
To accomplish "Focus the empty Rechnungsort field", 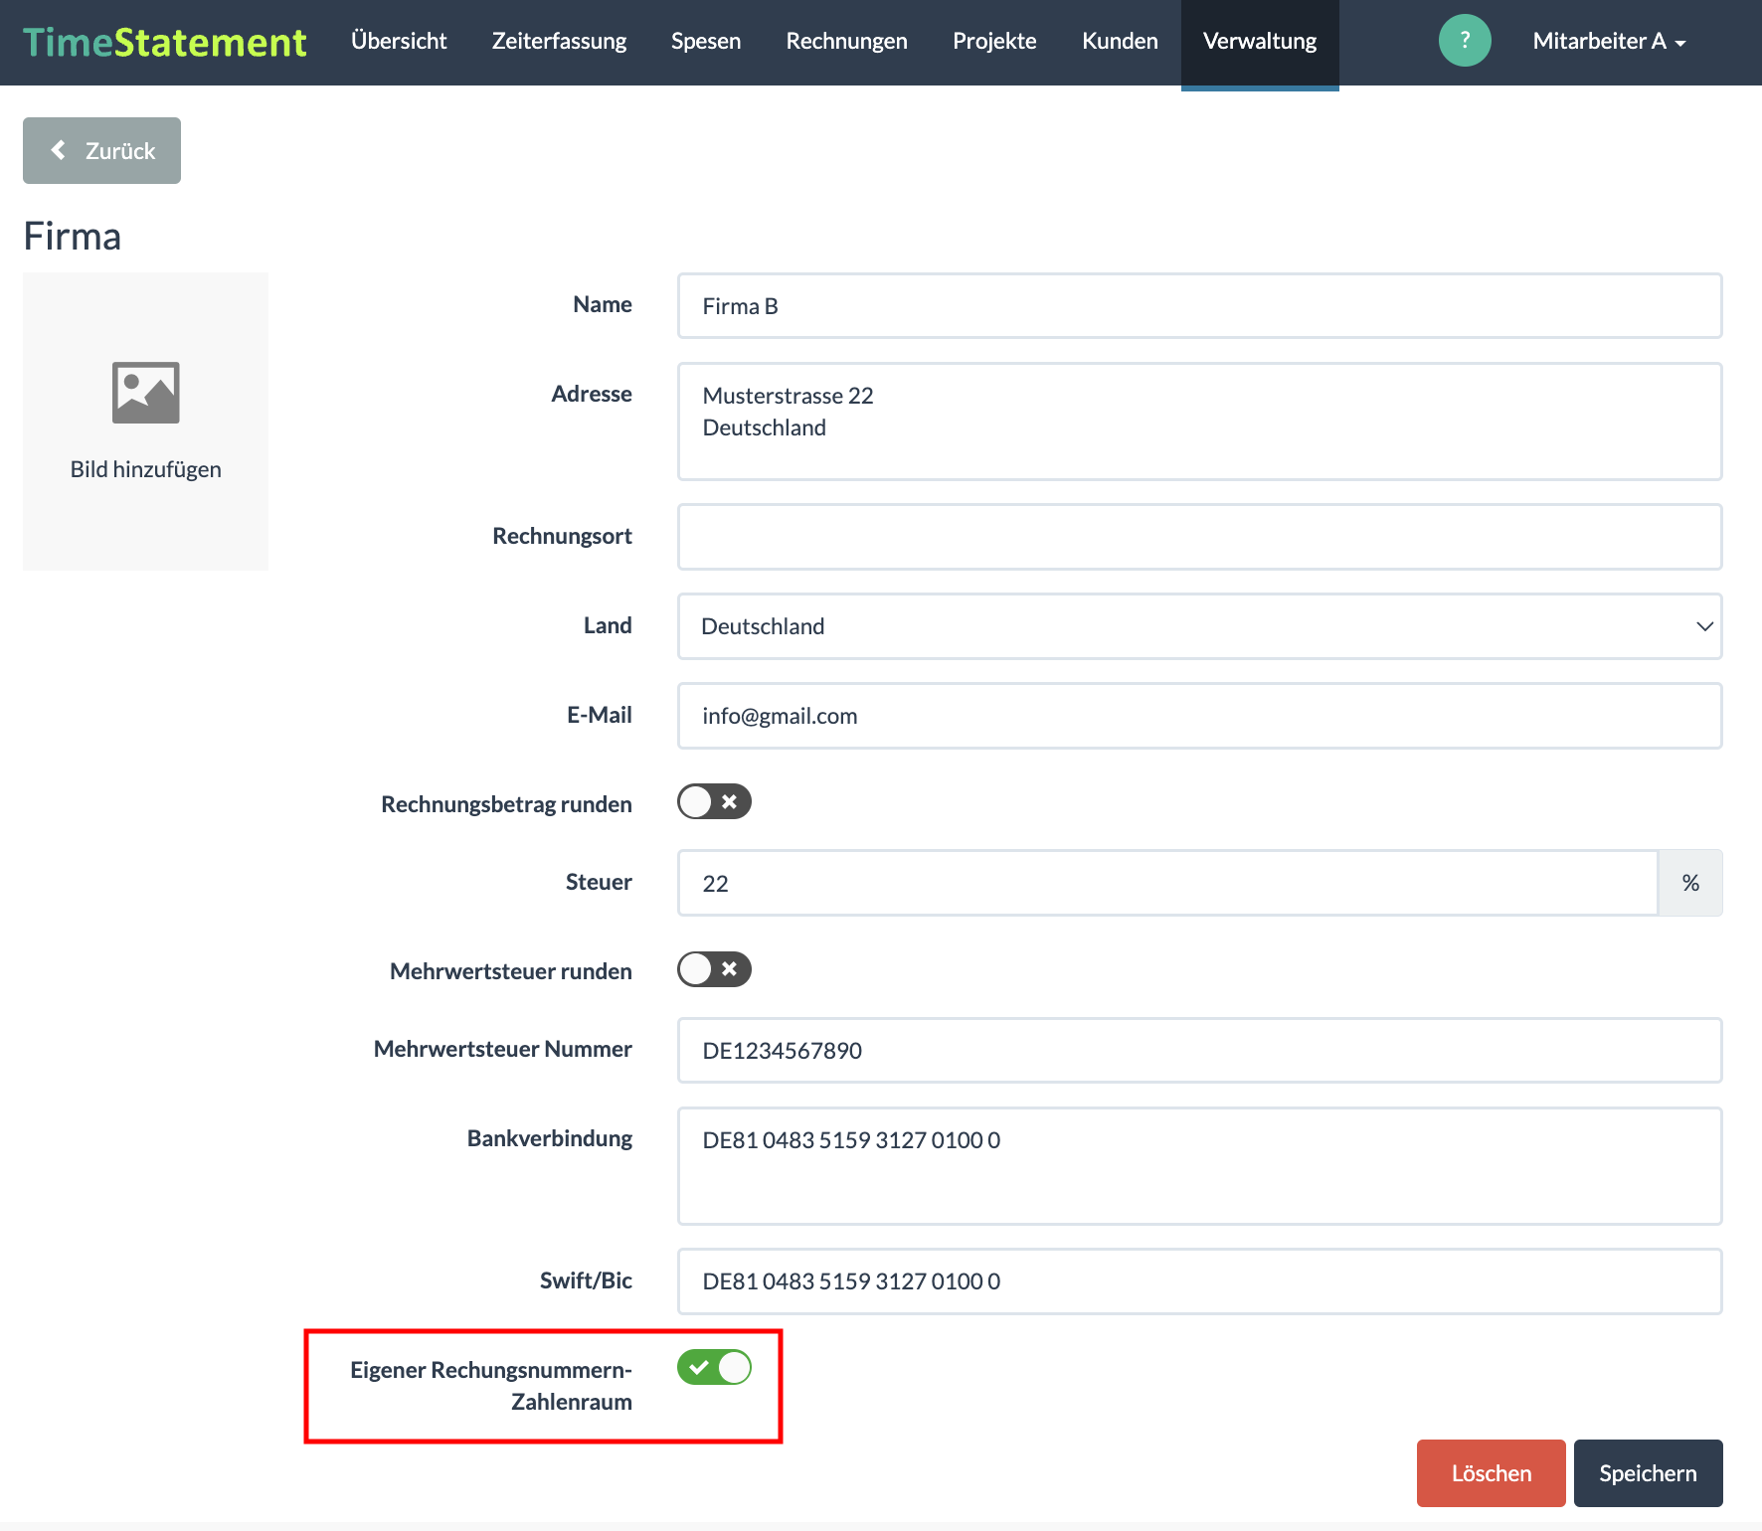I will coord(1199,537).
